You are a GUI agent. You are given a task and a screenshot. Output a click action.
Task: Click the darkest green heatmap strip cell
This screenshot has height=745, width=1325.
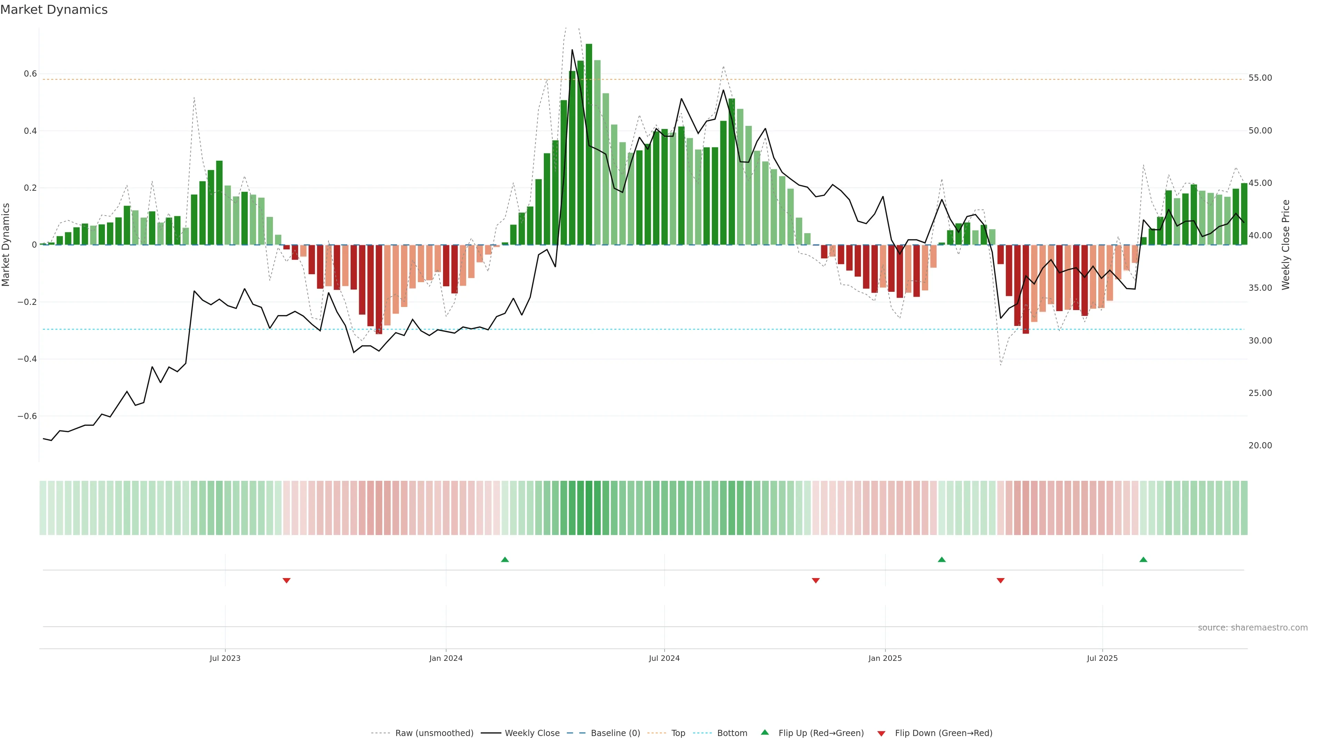588,508
